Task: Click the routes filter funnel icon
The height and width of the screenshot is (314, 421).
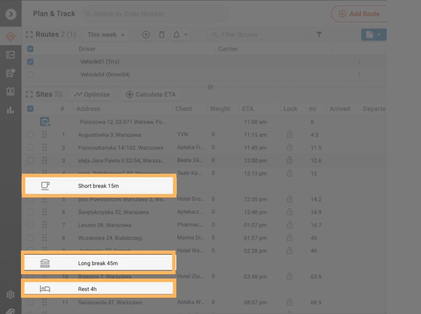Action: click(319, 35)
